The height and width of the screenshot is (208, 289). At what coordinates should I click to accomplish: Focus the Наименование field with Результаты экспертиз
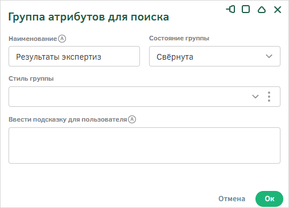pos(74,56)
